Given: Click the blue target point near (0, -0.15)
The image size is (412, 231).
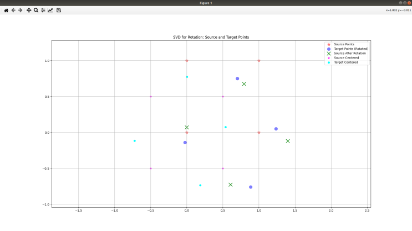Looking at the screenshot, I should click(x=185, y=143).
